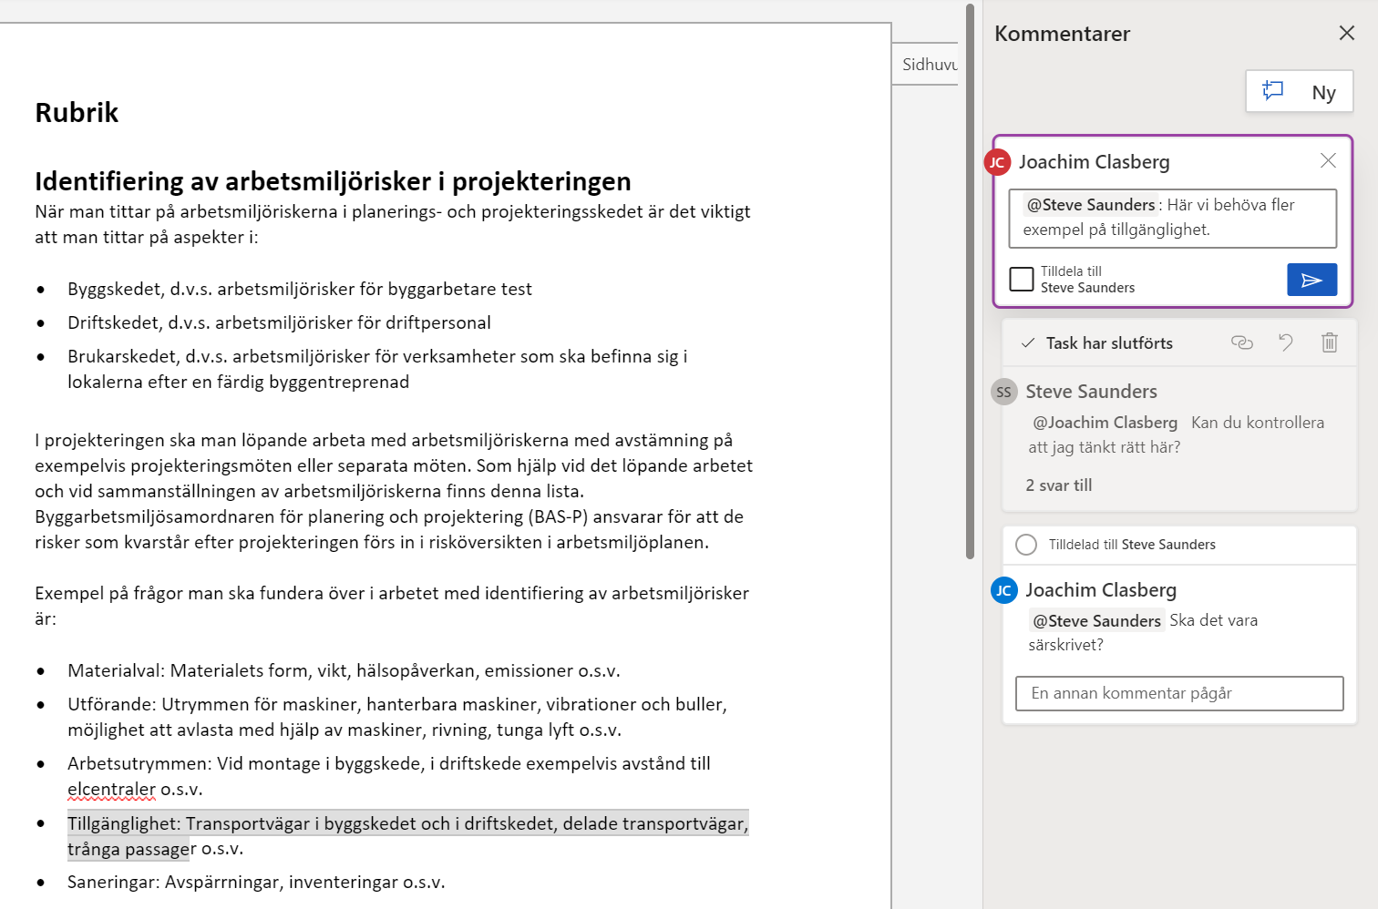Copy a link to the completed task
Screen dimensions: 1378x909
click(1242, 342)
